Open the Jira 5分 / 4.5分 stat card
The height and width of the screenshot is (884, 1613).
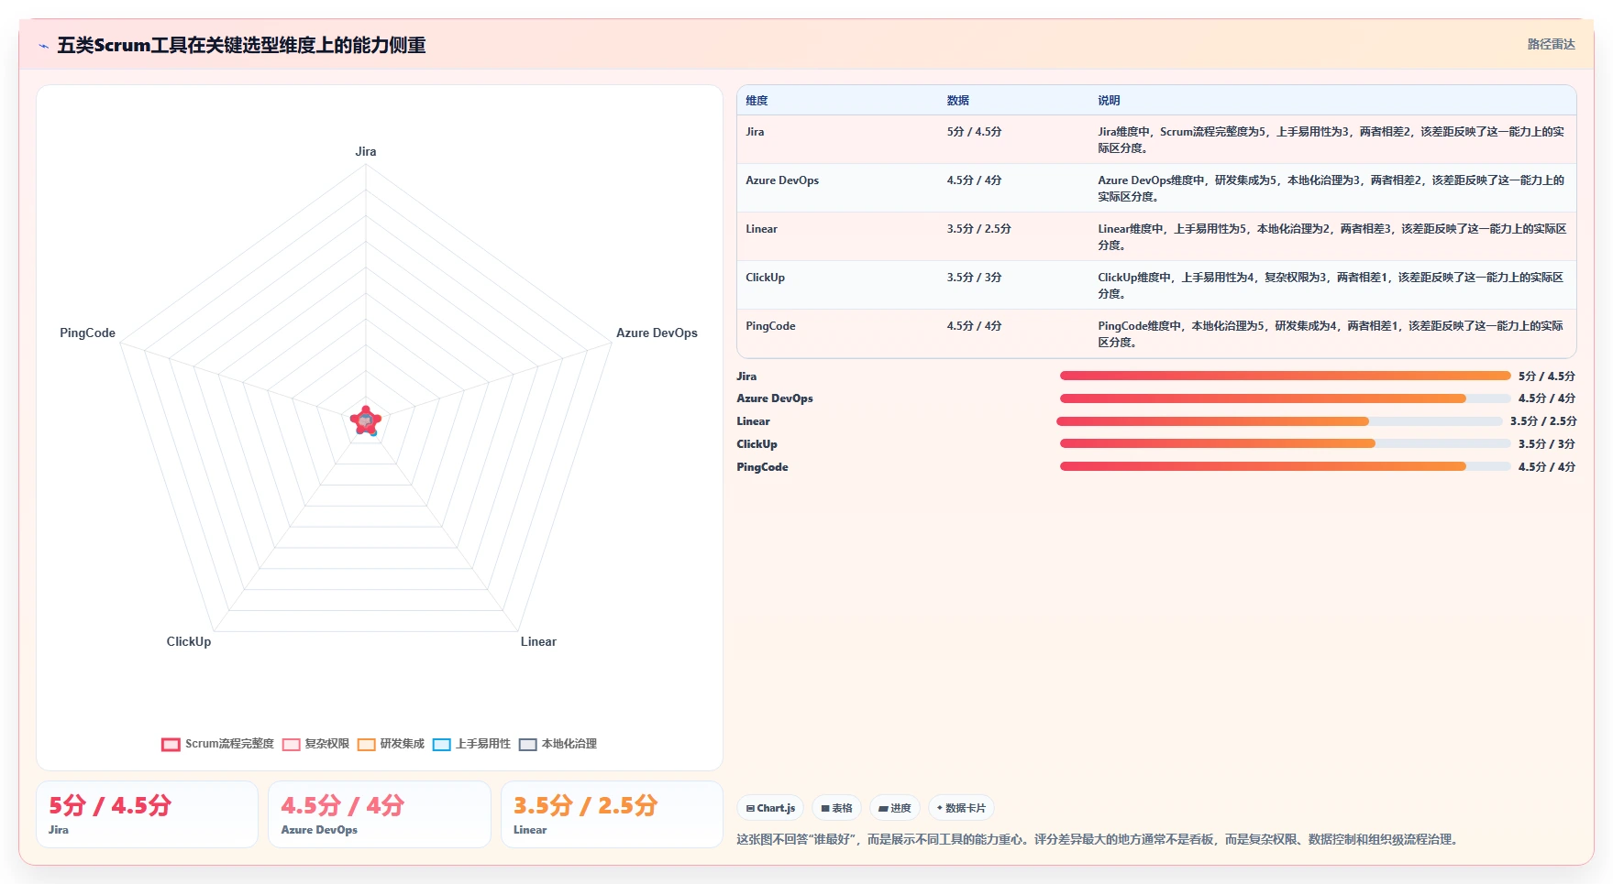point(147,814)
